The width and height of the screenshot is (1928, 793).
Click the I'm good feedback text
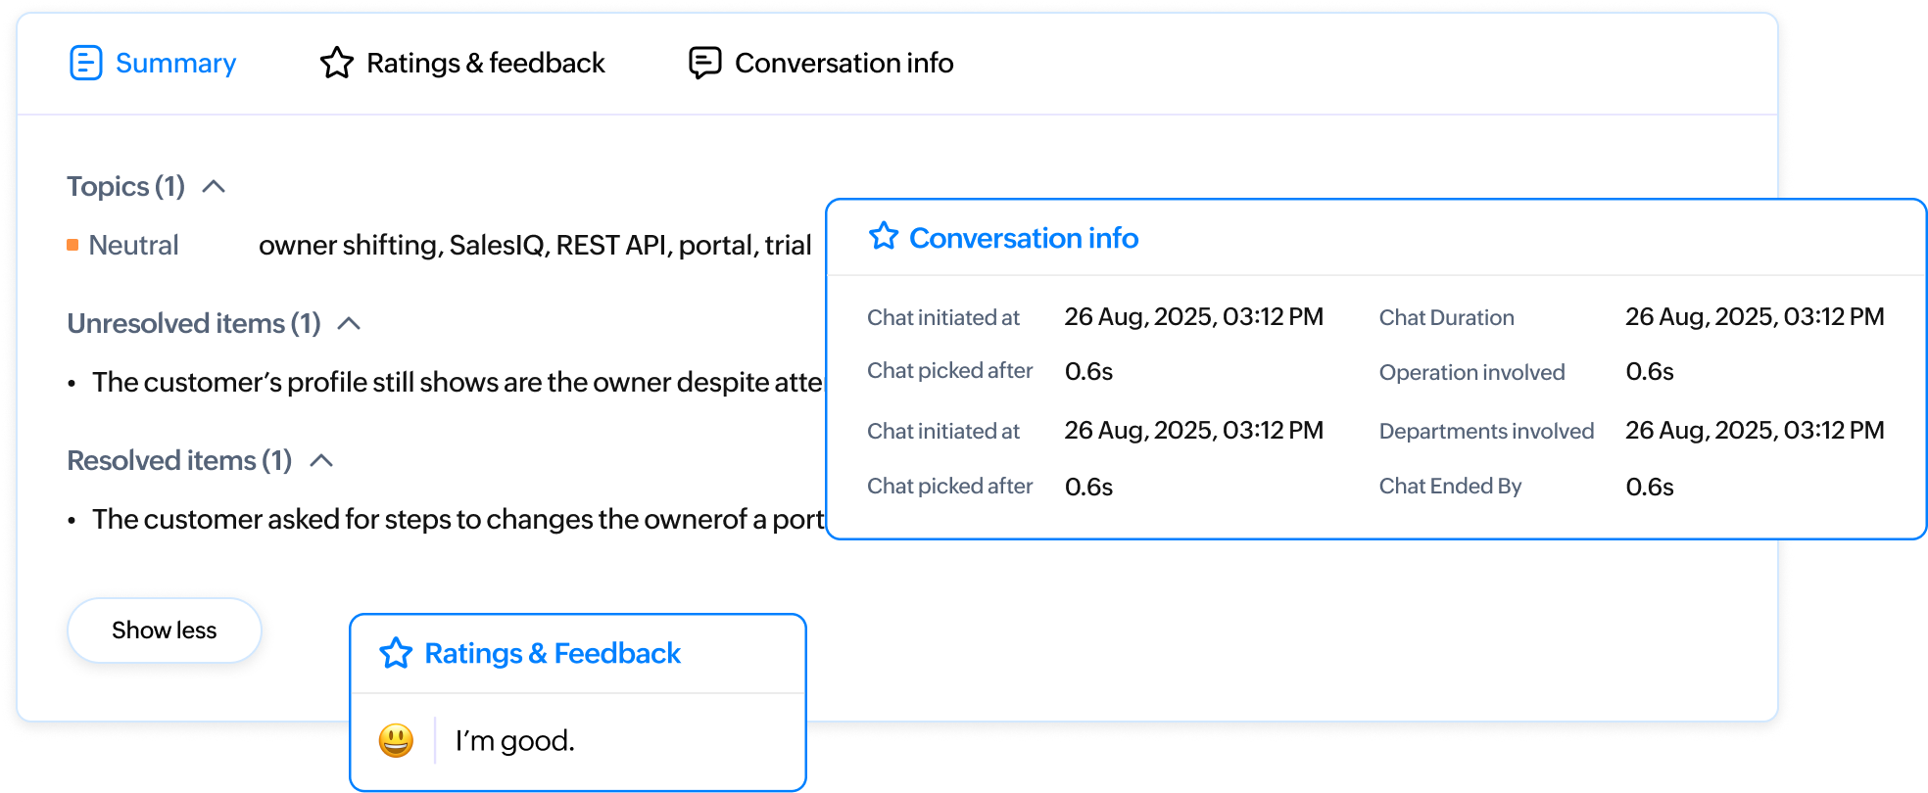pos(514,740)
